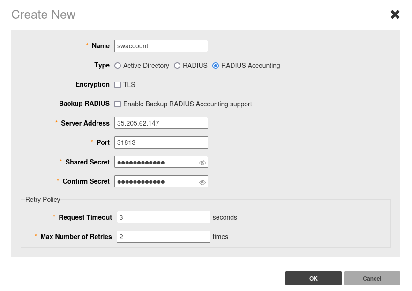The image size is (412, 291).
Task: Click the Retry Policy section heading
Action: [x=43, y=200]
